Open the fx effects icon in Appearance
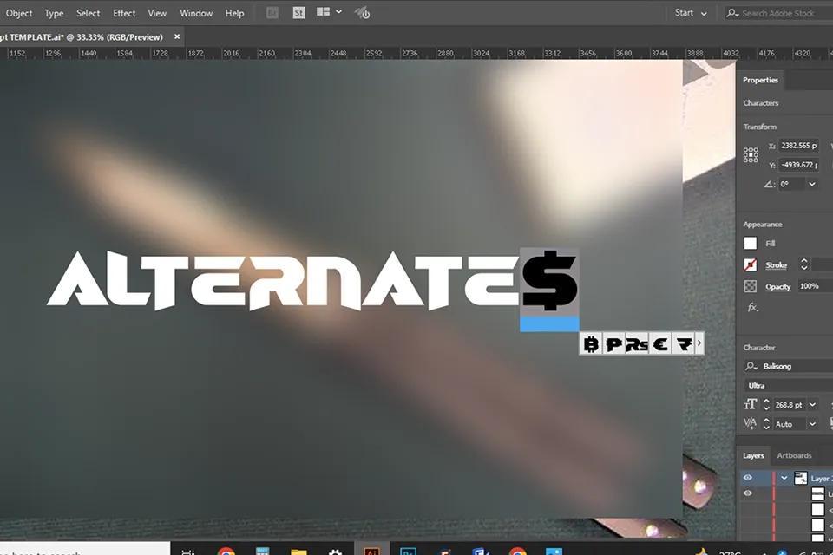Screen dimensions: 833x555 [751, 308]
